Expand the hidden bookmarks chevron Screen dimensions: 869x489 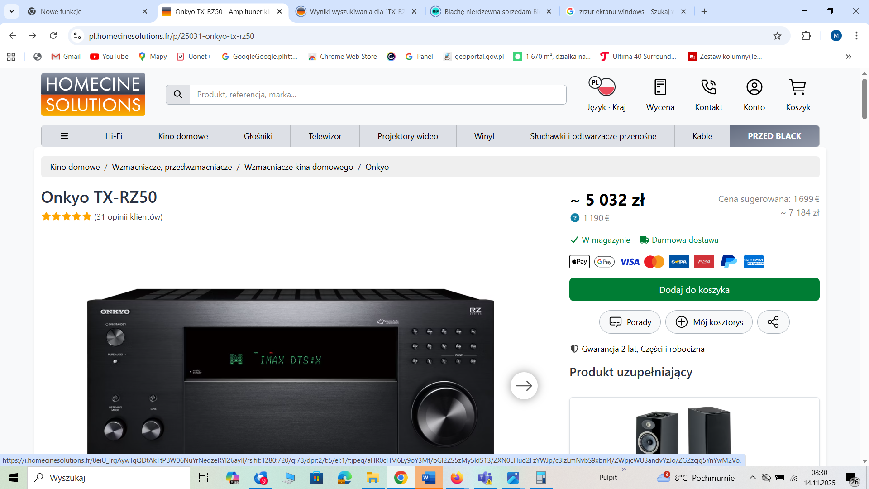tap(848, 57)
